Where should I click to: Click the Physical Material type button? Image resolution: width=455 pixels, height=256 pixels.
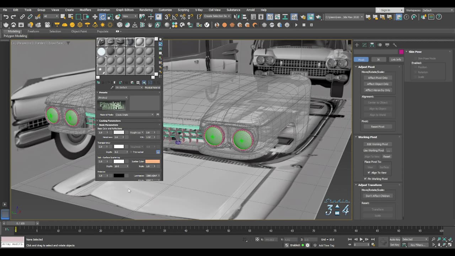[152, 87]
